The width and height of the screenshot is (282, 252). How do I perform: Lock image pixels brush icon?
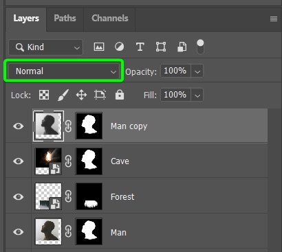click(63, 95)
